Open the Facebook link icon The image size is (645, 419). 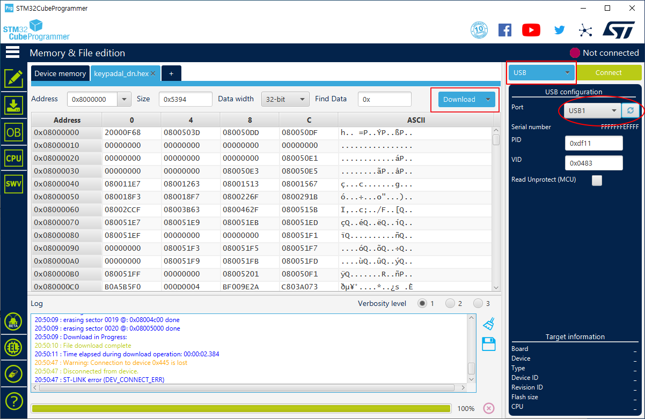[505, 30]
